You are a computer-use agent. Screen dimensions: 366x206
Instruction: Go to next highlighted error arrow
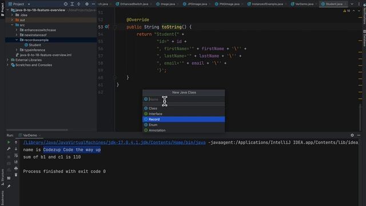tap(359, 11)
